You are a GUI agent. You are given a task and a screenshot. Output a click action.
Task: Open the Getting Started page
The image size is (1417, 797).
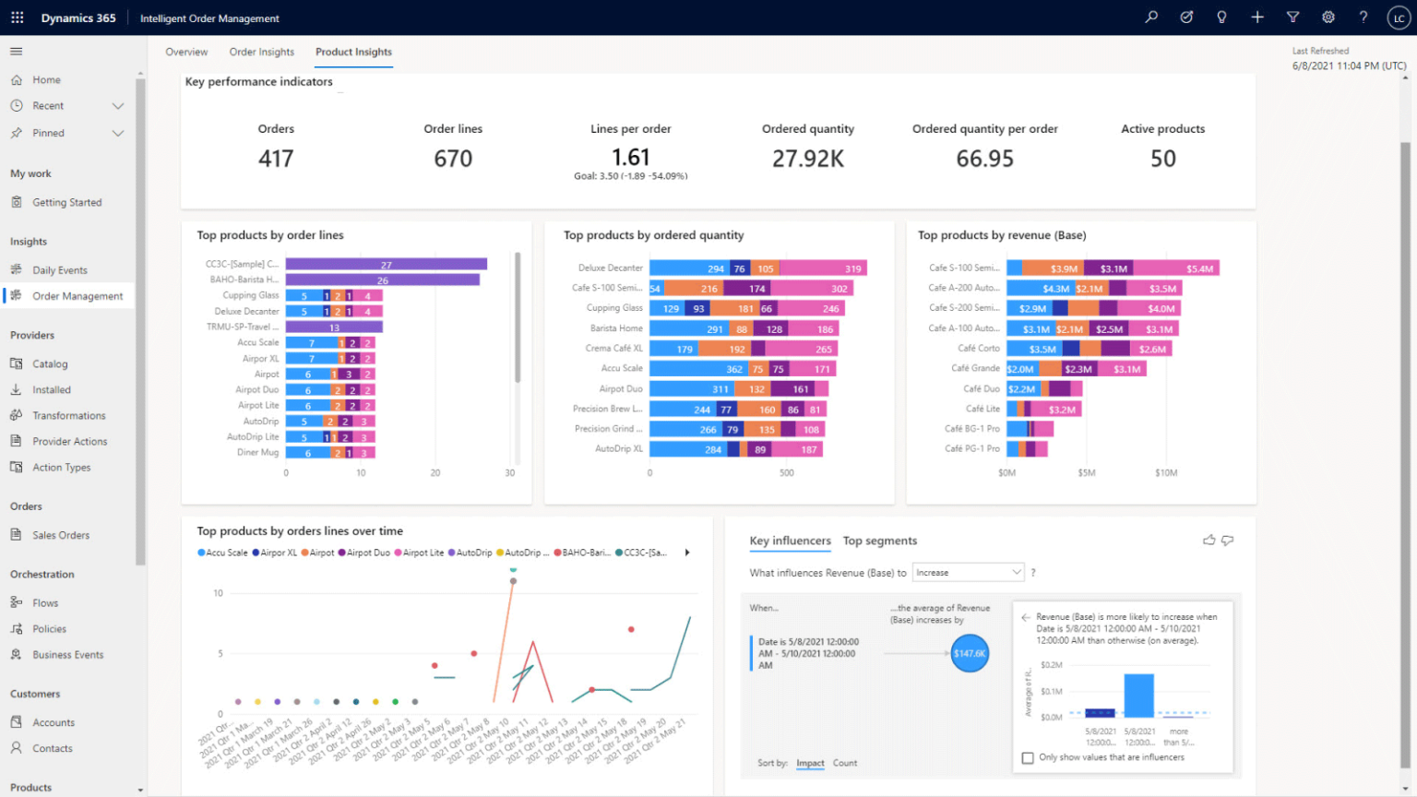68,202
